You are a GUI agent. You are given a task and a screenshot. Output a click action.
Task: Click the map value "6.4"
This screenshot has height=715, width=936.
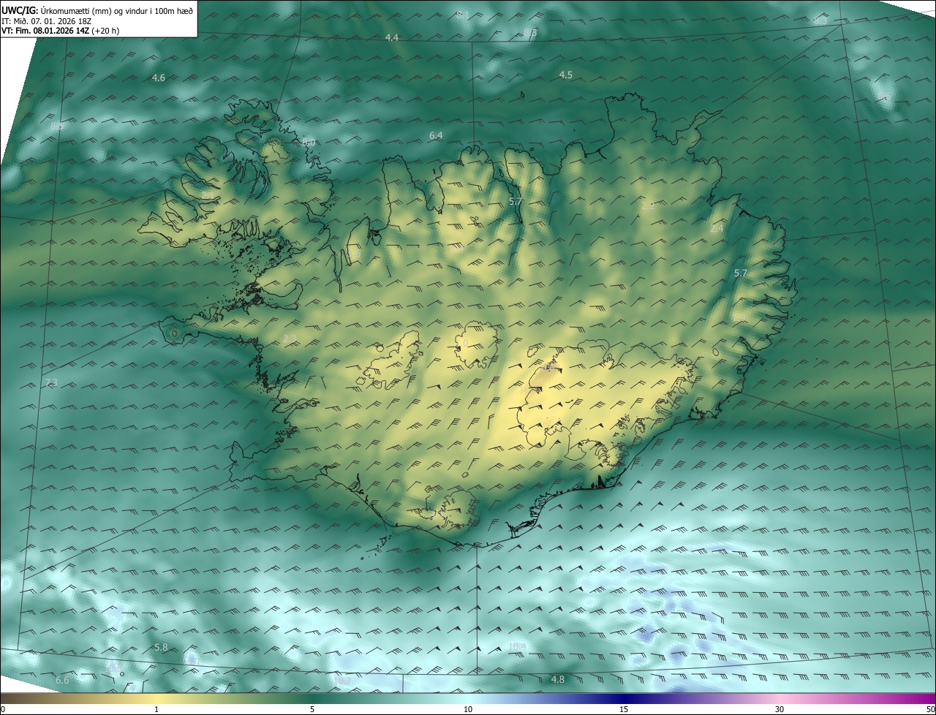[437, 135]
